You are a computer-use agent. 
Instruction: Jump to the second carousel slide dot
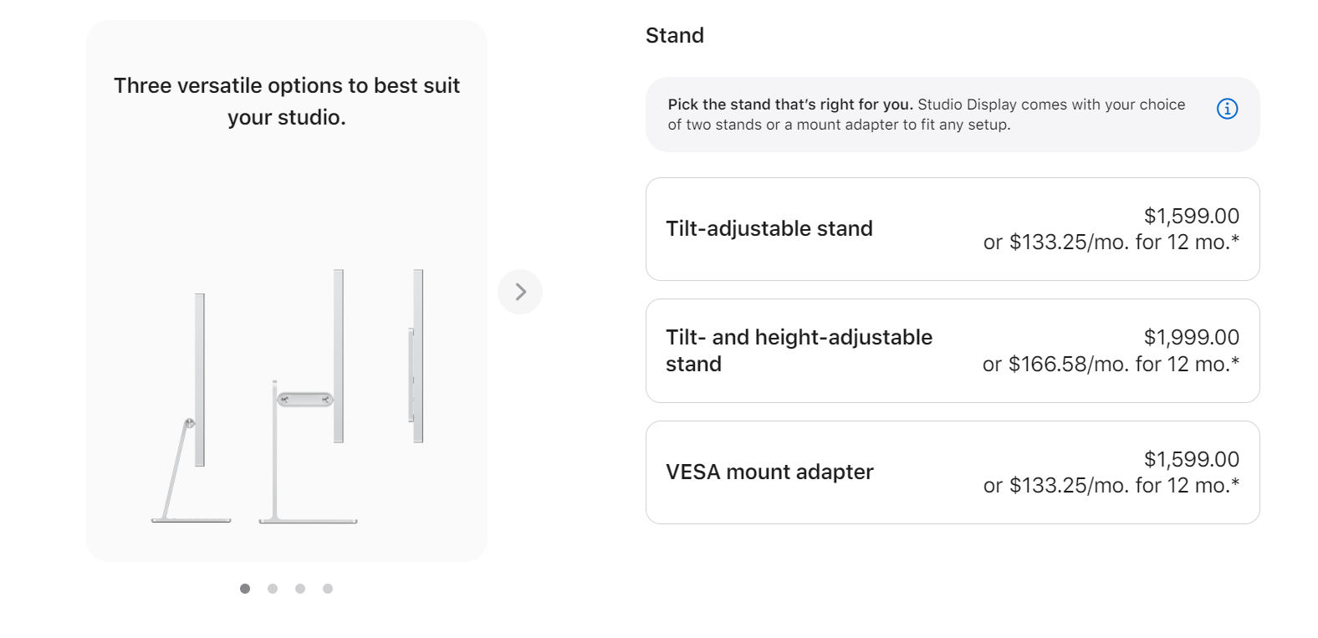(x=273, y=588)
